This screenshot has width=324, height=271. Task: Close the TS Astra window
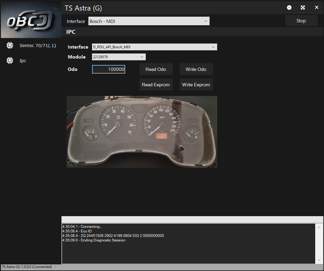point(316,8)
